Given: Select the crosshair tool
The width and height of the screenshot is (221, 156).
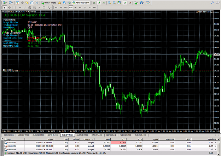Looking at the screenshot, I should coord(9,7).
